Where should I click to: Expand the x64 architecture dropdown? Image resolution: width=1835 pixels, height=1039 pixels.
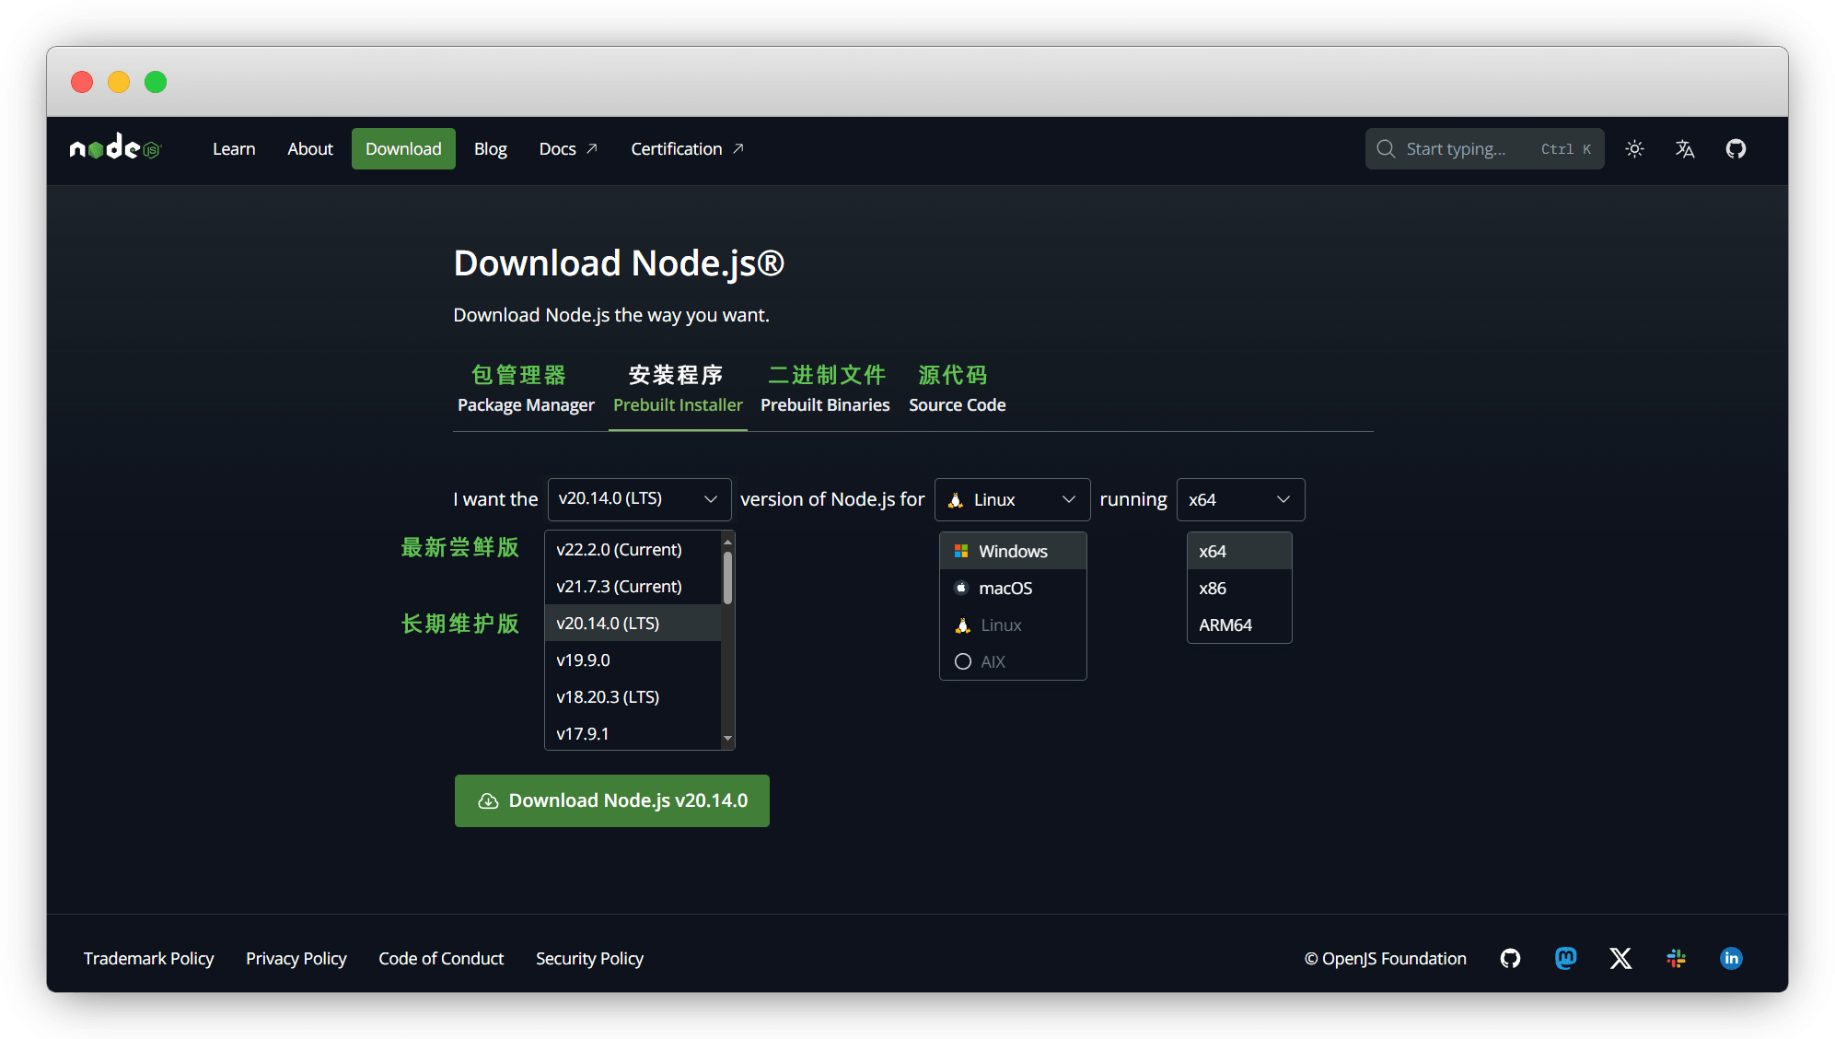[x=1240, y=499]
